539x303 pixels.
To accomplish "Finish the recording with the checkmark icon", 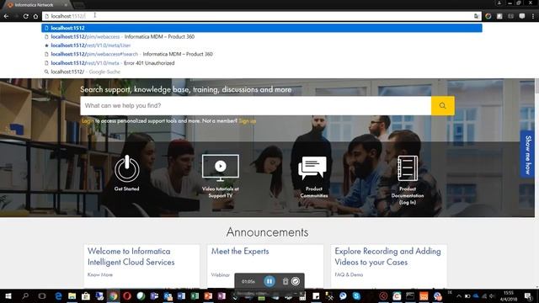I will tap(296, 281).
